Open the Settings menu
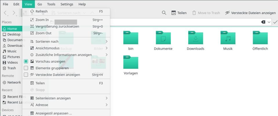 (x=67, y=4)
